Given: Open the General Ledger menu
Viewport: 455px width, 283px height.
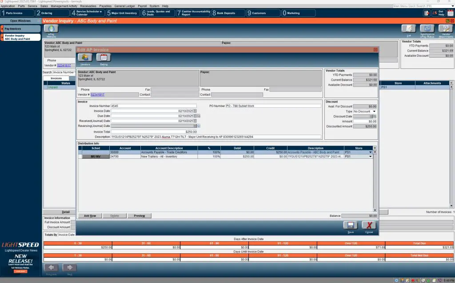Looking at the screenshot, I should click(x=124, y=6).
